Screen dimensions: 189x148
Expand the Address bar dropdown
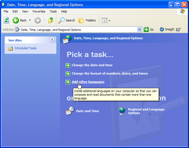point(139,29)
